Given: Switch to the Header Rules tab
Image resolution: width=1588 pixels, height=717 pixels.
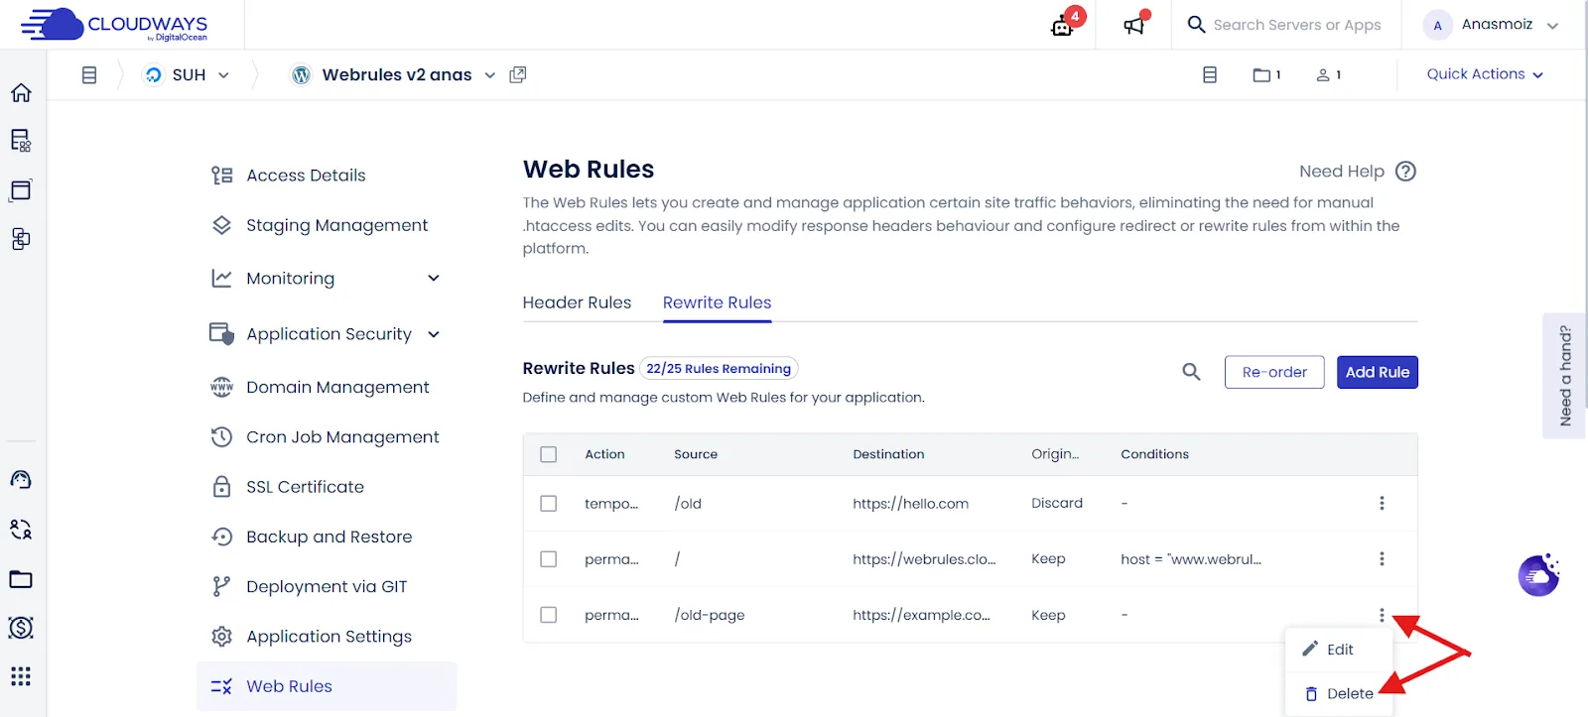Looking at the screenshot, I should pos(577,302).
